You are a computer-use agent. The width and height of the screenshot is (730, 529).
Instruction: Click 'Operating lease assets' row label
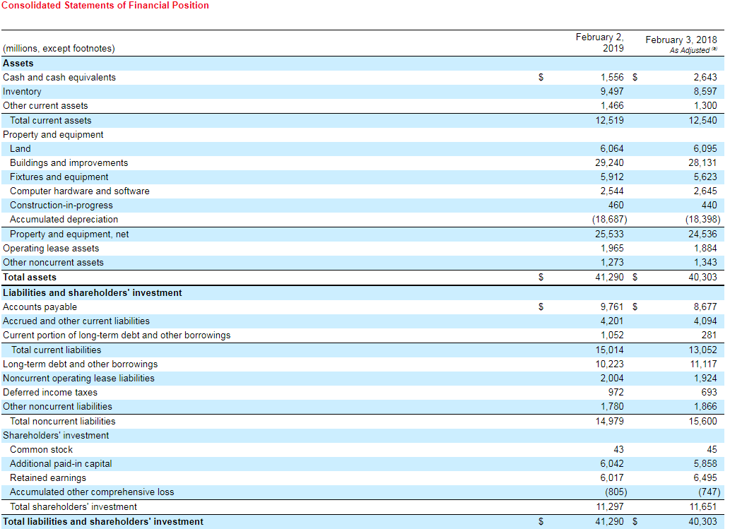point(51,249)
